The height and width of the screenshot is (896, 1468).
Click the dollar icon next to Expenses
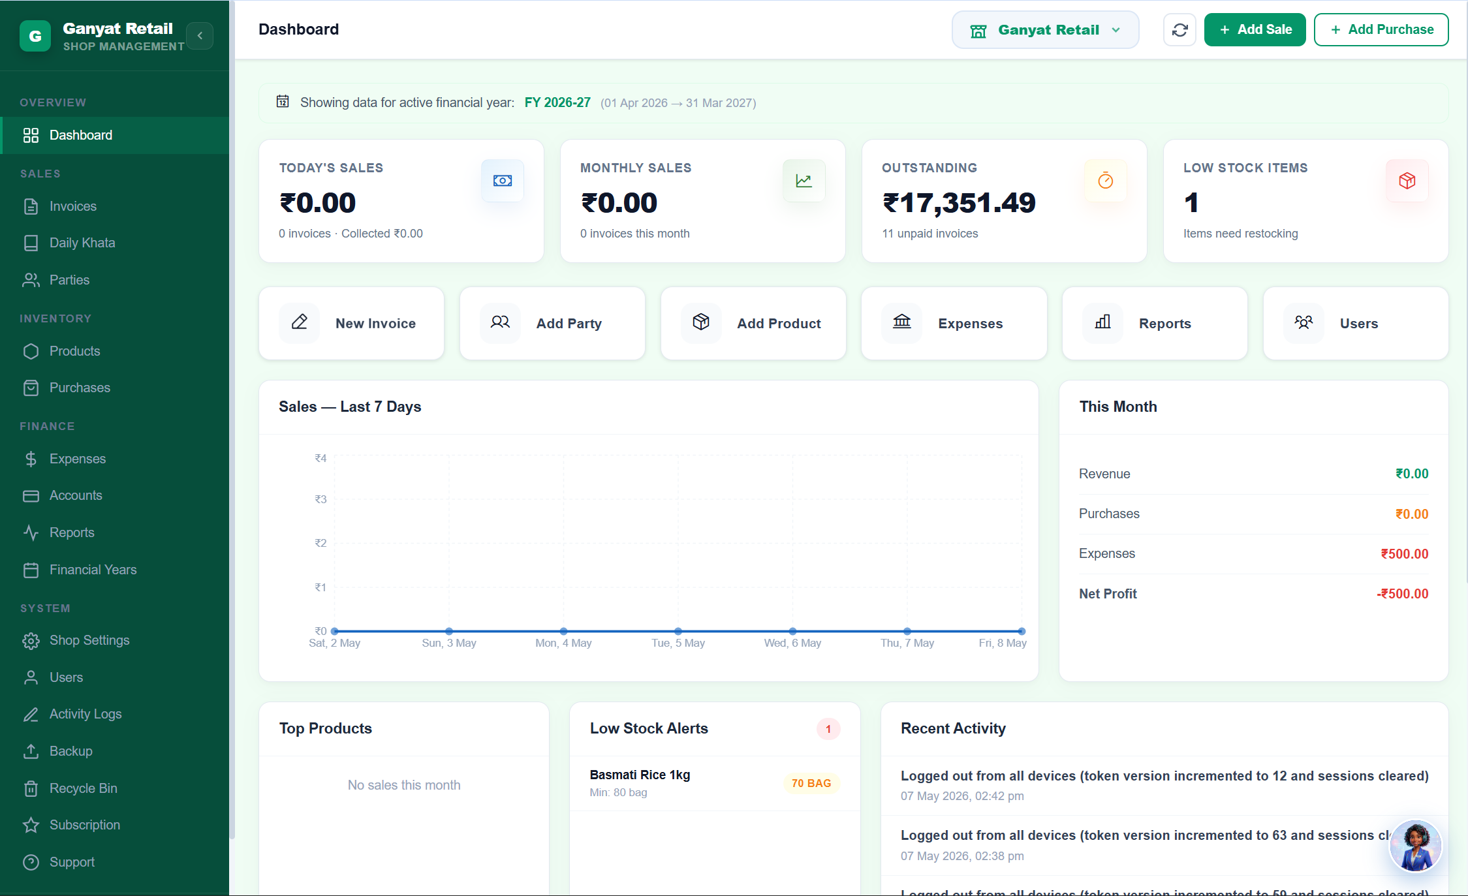tap(31, 459)
